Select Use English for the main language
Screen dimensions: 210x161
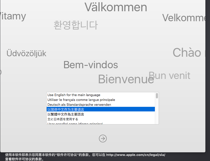101,95
